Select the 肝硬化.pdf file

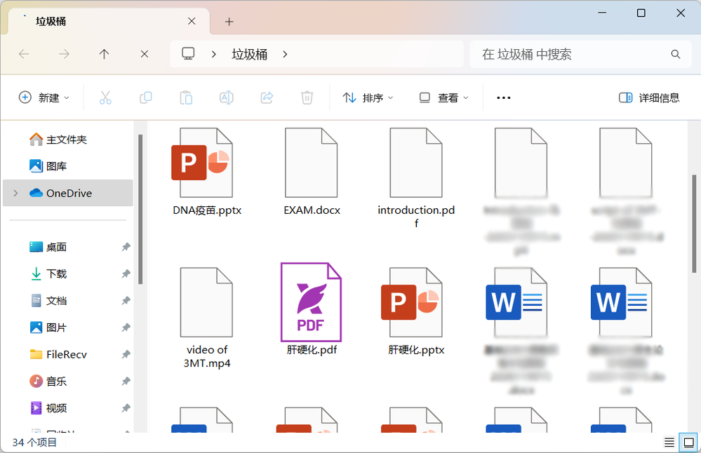point(312,309)
